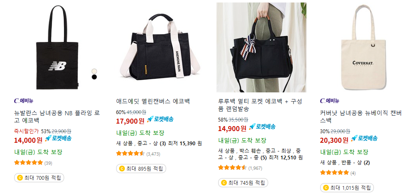Click the 로켓배송 badge next to 14,900원
The height and width of the screenshot is (196, 408).
coord(262,127)
